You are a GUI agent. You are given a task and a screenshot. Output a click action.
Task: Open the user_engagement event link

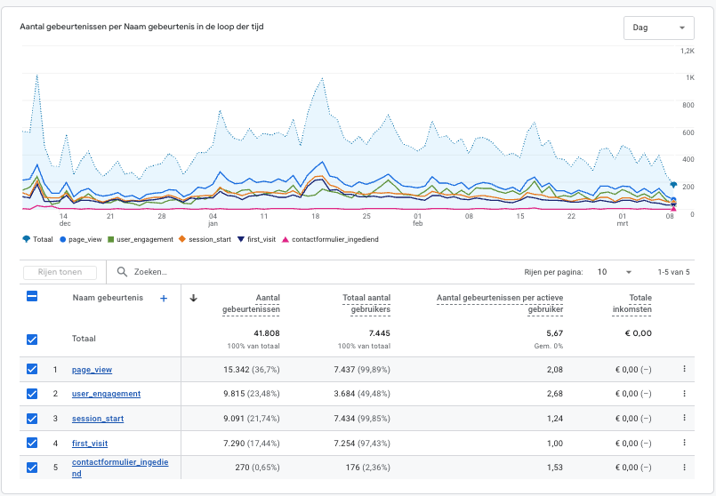click(x=106, y=394)
